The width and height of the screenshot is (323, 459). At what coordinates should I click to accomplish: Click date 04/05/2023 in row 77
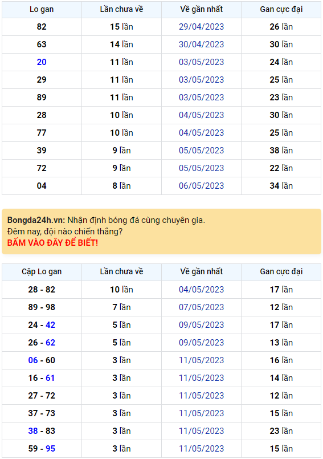click(201, 133)
